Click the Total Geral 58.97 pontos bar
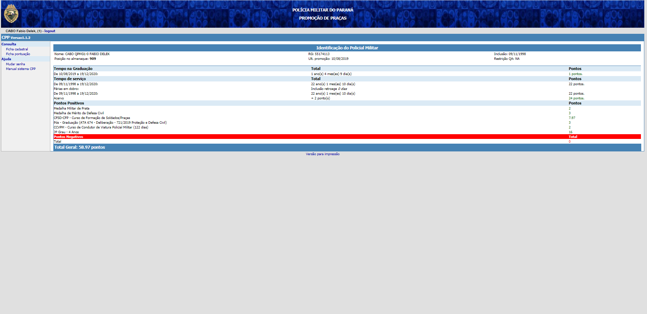Image resolution: width=647 pixels, height=314 pixels. click(x=80, y=147)
